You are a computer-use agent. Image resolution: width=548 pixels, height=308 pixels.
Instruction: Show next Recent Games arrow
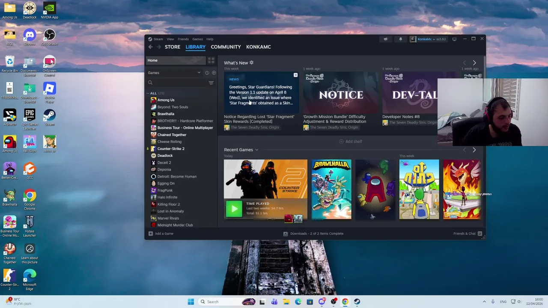click(474, 150)
